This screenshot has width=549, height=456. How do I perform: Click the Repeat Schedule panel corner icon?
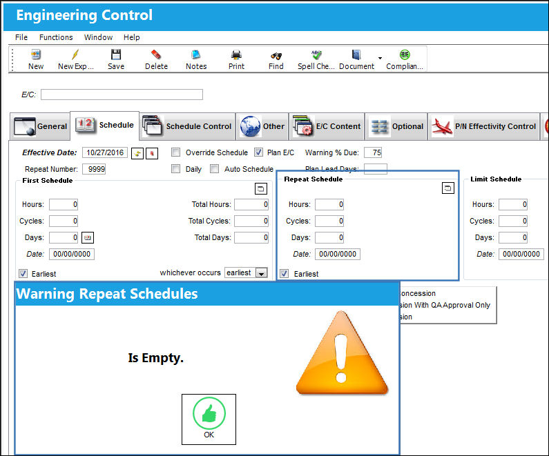pos(447,188)
